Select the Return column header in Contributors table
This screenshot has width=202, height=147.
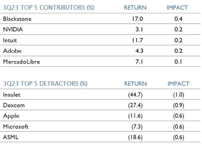[x=135, y=8]
